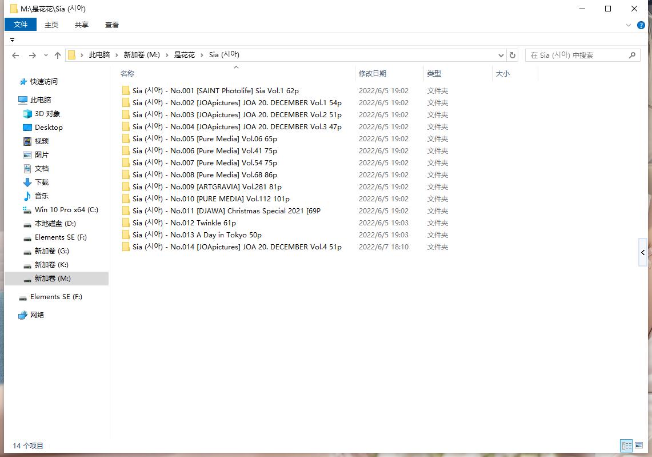This screenshot has width=652, height=457.
Task: Click 是花花 in the address breadcrumb
Action: 184,55
